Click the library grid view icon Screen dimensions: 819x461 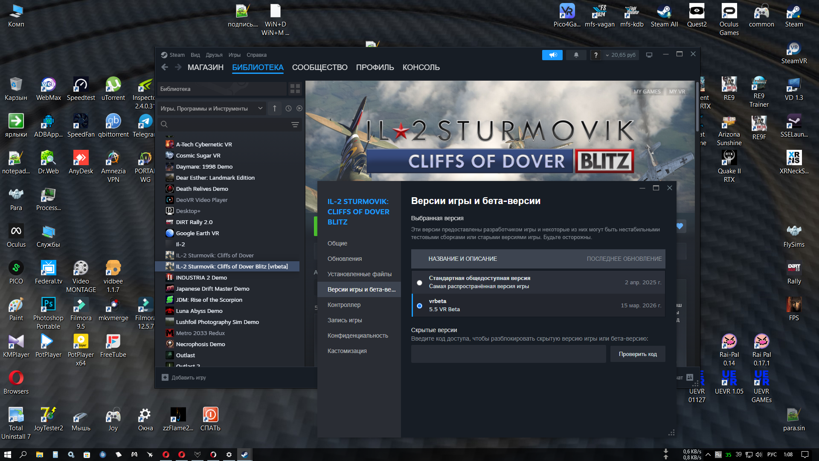coord(295,89)
